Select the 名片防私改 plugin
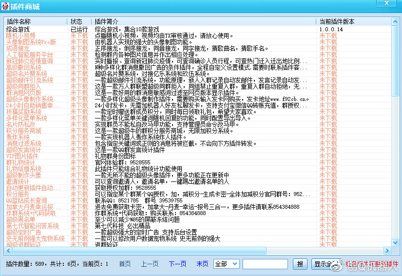 pos(21,124)
